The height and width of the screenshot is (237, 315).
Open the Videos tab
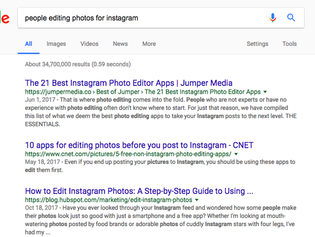click(x=89, y=44)
